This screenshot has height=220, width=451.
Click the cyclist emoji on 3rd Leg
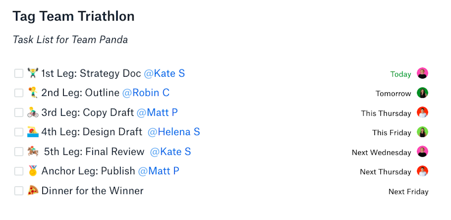tap(33, 112)
